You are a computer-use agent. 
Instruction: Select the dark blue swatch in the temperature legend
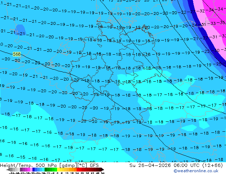(34, 169)
